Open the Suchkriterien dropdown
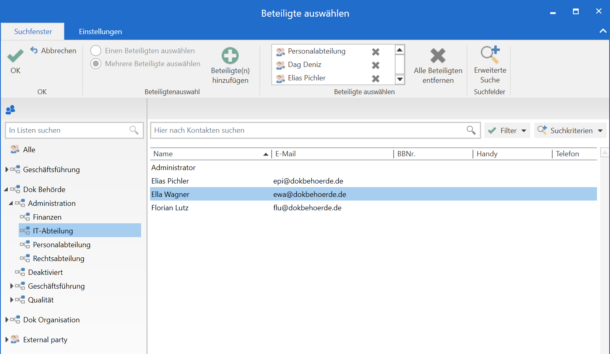The image size is (610, 354). coord(570,131)
